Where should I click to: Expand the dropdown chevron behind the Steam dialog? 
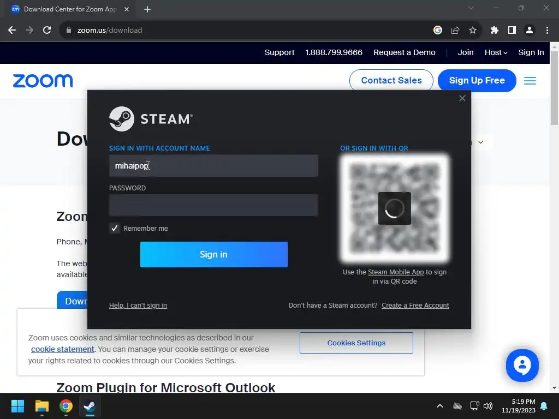[480, 142]
